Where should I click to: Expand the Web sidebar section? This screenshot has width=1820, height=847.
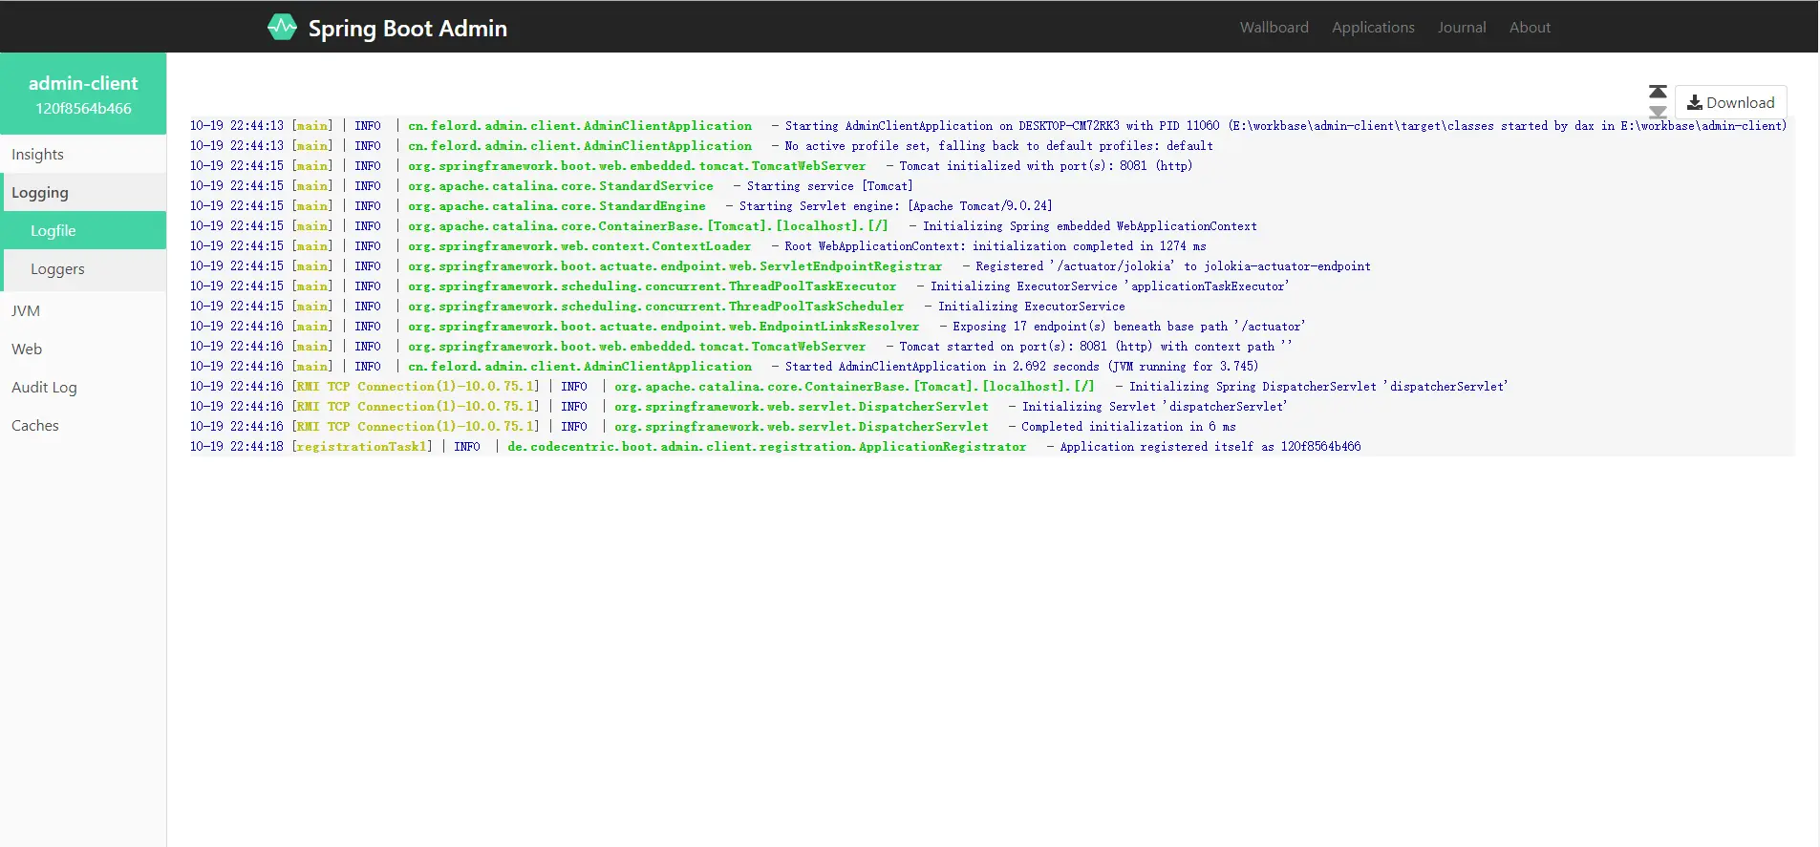(x=83, y=349)
